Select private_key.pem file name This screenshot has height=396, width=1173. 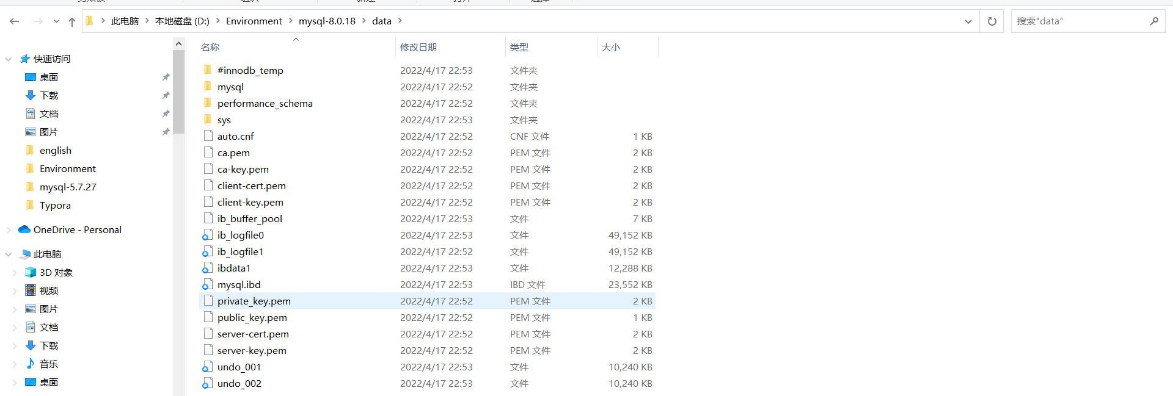[254, 301]
